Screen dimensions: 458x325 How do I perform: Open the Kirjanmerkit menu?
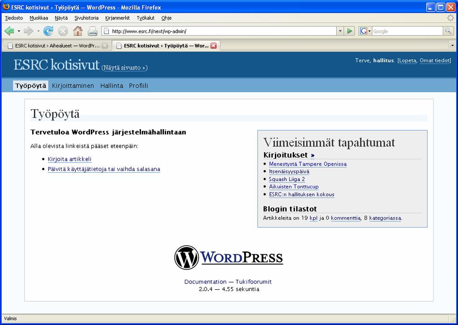tap(117, 18)
